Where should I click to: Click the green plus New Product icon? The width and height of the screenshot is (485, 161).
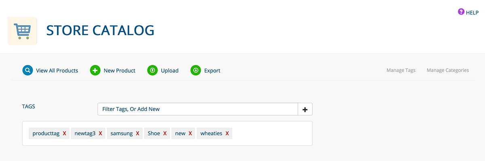[x=95, y=70]
